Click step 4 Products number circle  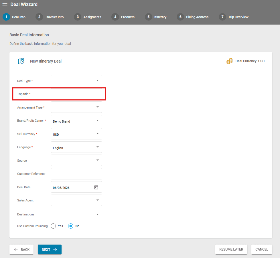click(x=115, y=17)
